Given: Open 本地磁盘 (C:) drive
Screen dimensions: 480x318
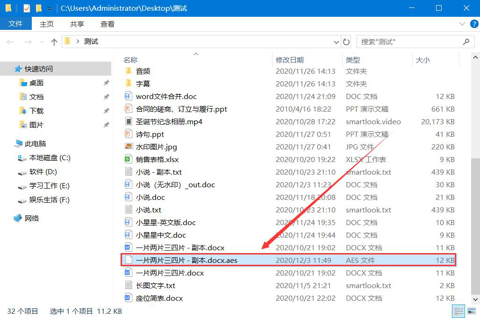Looking at the screenshot, I should [x=50, y=158].
